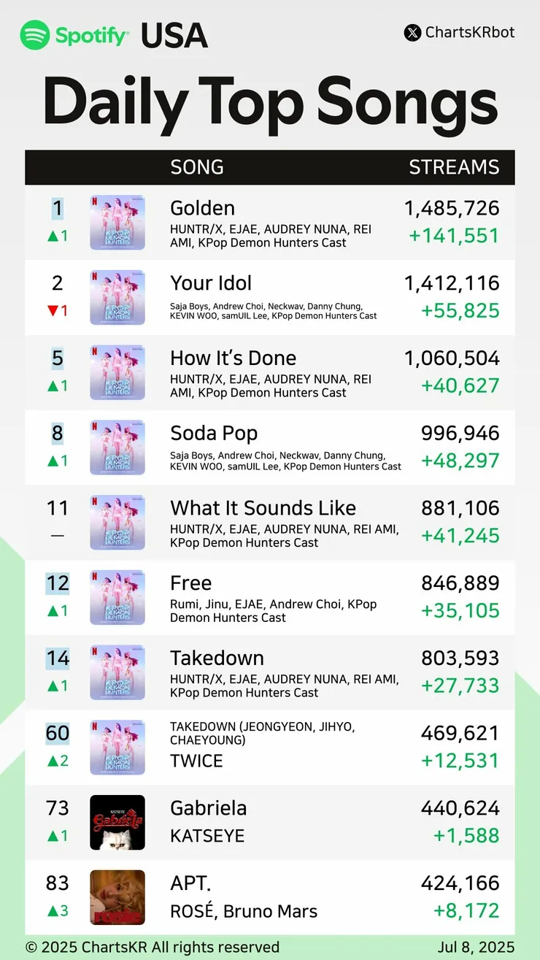Viewport: 540px width, 960px height.
Task: Select the What It Sounds Like title
Action: [263, 507]
